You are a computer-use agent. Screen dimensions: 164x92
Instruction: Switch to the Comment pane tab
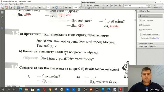point(158,7)
